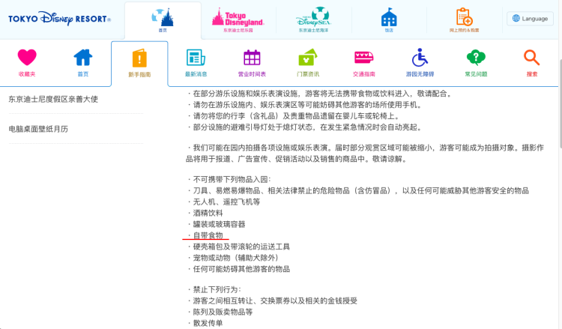Switch to the Tokyo DisneySea tab
562x329 pixels.
click(312, 20)
